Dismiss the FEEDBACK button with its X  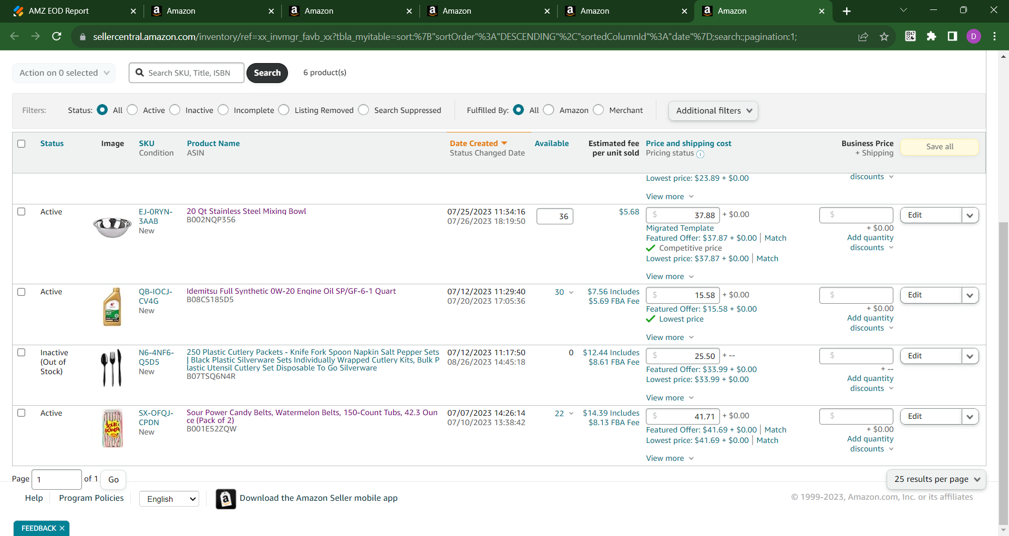click(62, 528)
